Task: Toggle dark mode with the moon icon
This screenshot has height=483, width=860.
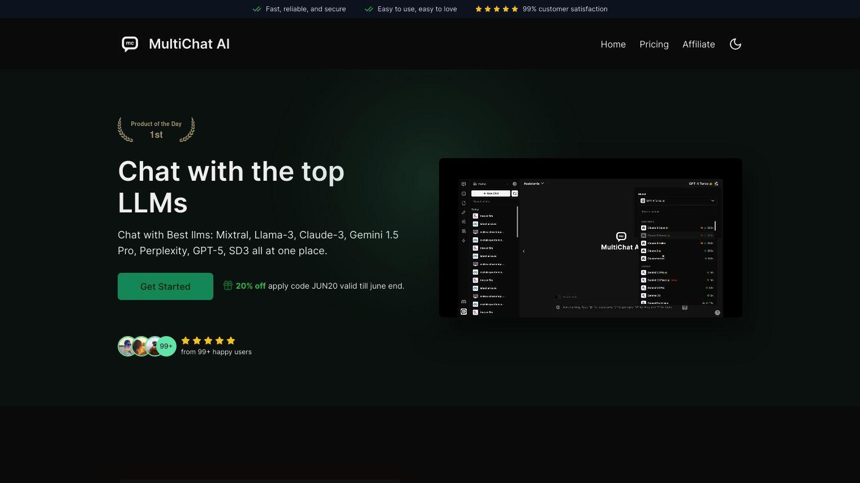Action: [735, 44]
